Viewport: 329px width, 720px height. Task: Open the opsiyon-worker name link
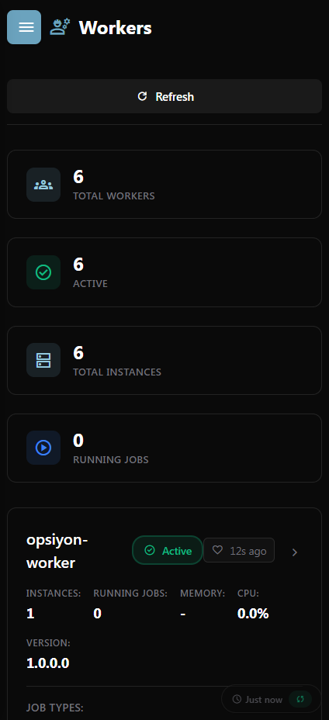pos(57,551)
